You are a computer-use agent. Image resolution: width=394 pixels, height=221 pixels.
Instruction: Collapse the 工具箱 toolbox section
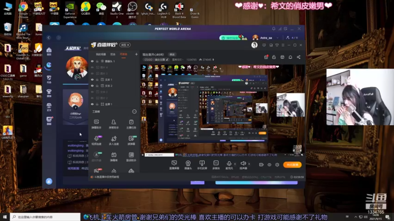(x=134, y=111)
